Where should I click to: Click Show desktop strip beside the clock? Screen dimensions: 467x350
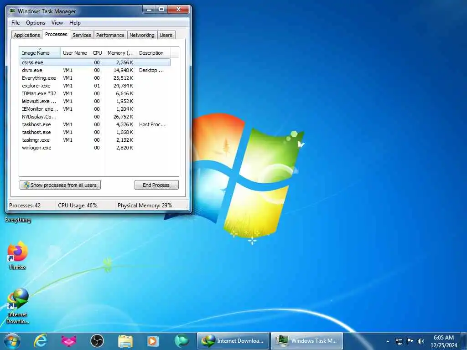click(x=464, y=341)
